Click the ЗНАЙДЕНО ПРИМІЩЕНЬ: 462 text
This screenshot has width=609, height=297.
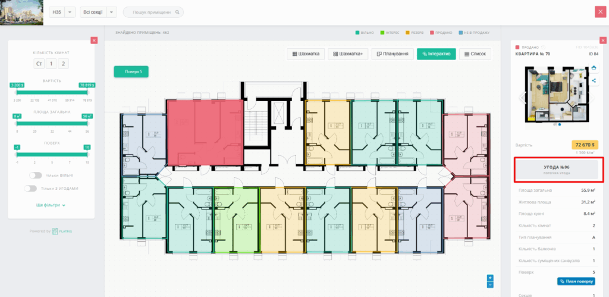point(142,33)
